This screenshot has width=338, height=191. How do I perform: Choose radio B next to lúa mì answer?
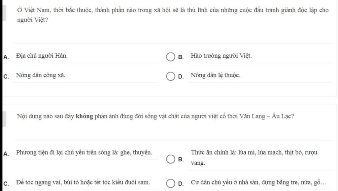pyautogui.click(x=171, y=159)
